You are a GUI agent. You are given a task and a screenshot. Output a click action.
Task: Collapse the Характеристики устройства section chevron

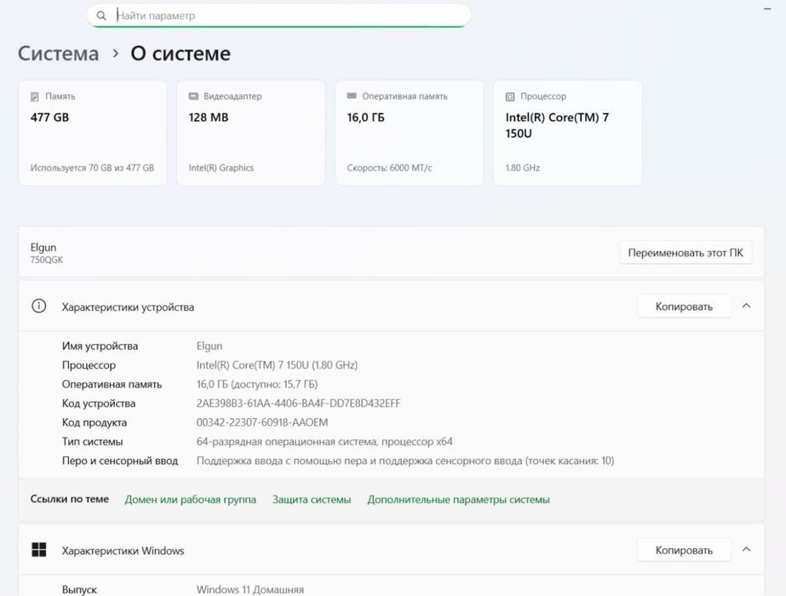(746, 307)
